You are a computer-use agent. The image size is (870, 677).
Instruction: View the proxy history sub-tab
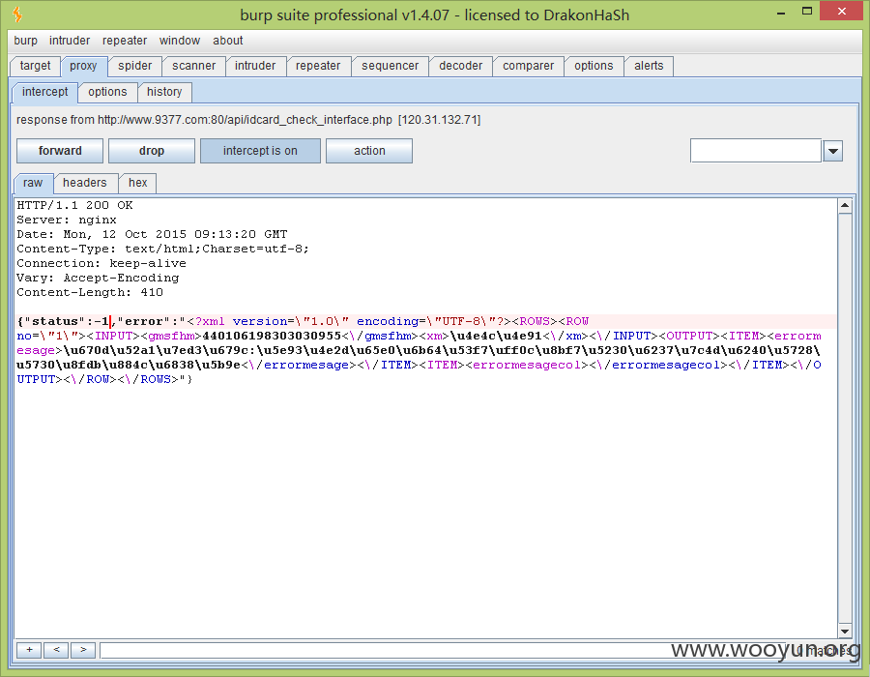pos(164,92)
